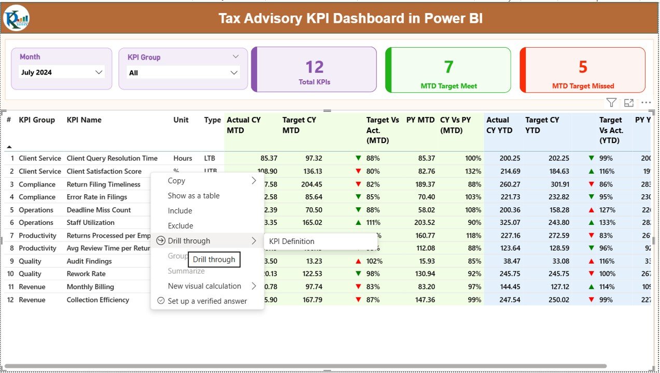
Task: Choose Exclude from the context menu
Action: pos(180,225)
